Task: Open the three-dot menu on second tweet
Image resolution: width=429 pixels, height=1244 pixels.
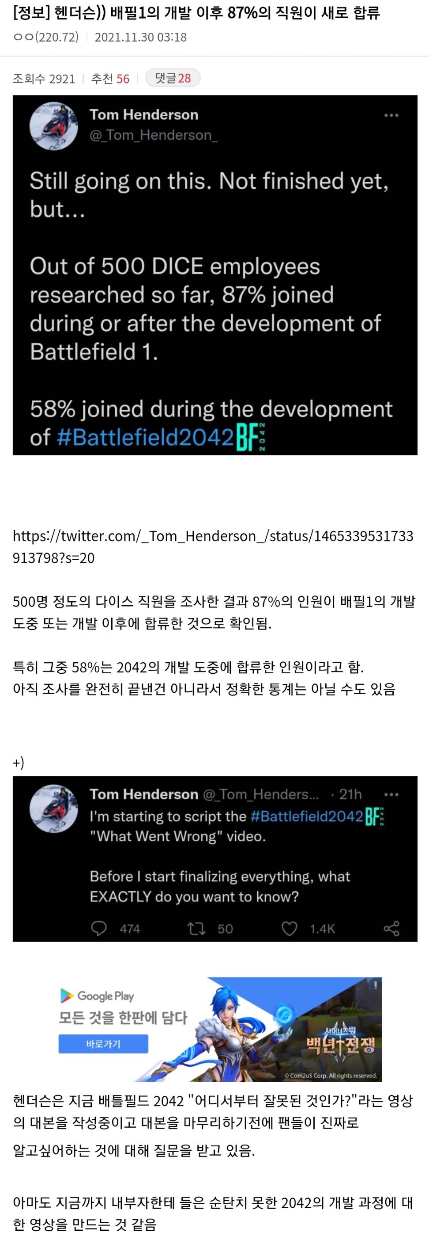Action: (x=391, y=794)
